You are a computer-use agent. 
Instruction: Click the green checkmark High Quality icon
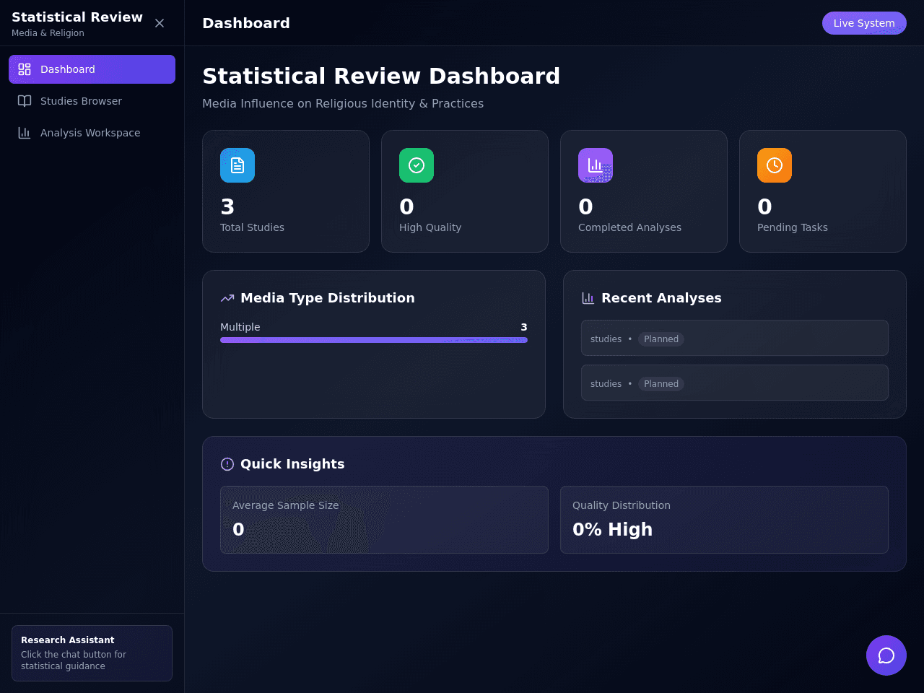[417, 165]
